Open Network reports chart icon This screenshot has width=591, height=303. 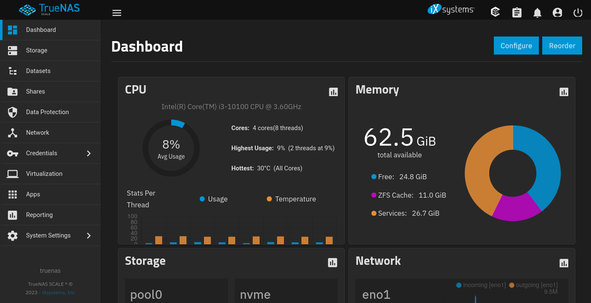pos(564,263)
